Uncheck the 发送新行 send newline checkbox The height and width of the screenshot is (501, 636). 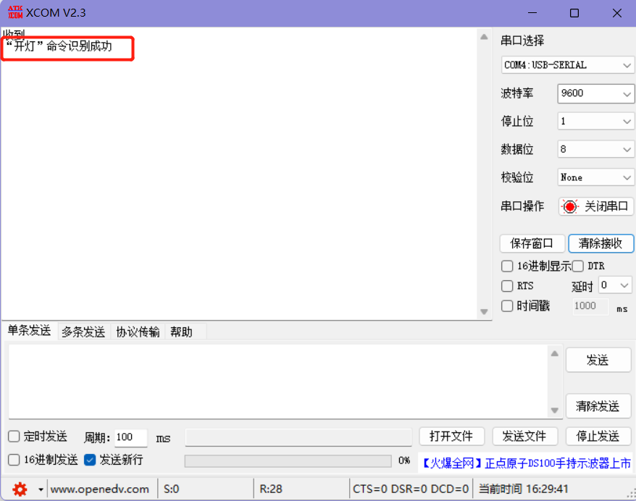[x=90, y=460]
